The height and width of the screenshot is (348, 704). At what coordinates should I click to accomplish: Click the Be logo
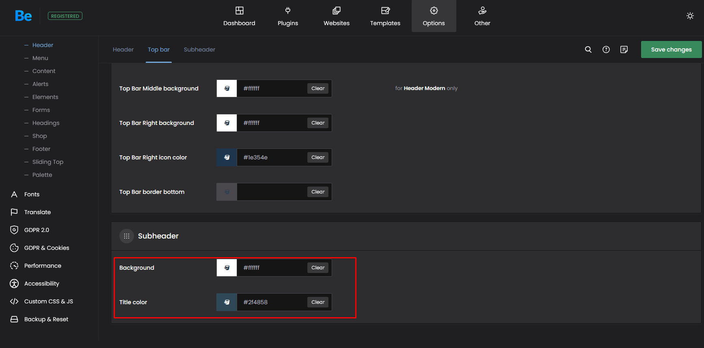23,16
